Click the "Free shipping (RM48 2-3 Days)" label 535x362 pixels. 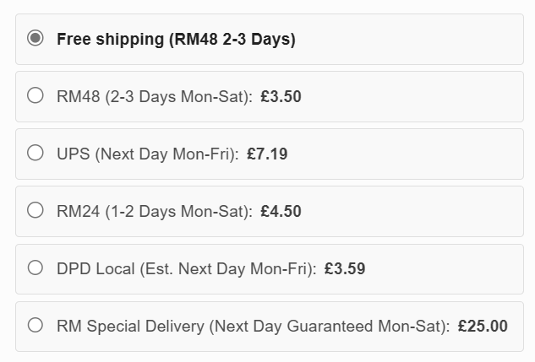coord(176,40)
